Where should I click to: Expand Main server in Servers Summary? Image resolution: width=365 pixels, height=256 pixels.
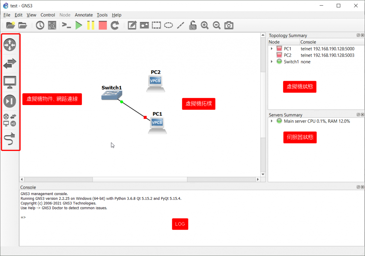point(272,121)
